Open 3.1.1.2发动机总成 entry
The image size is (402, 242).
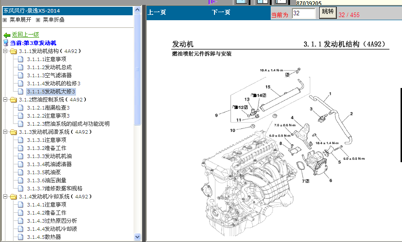click(49, 67)
